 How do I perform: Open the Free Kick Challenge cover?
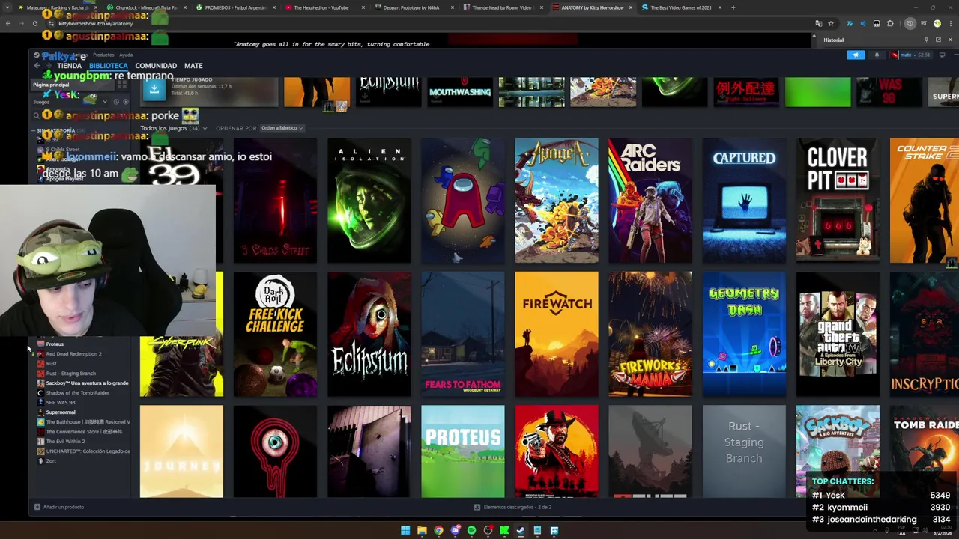click(275, 334)
